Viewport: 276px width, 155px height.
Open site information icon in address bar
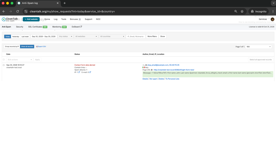coord(26,11)
